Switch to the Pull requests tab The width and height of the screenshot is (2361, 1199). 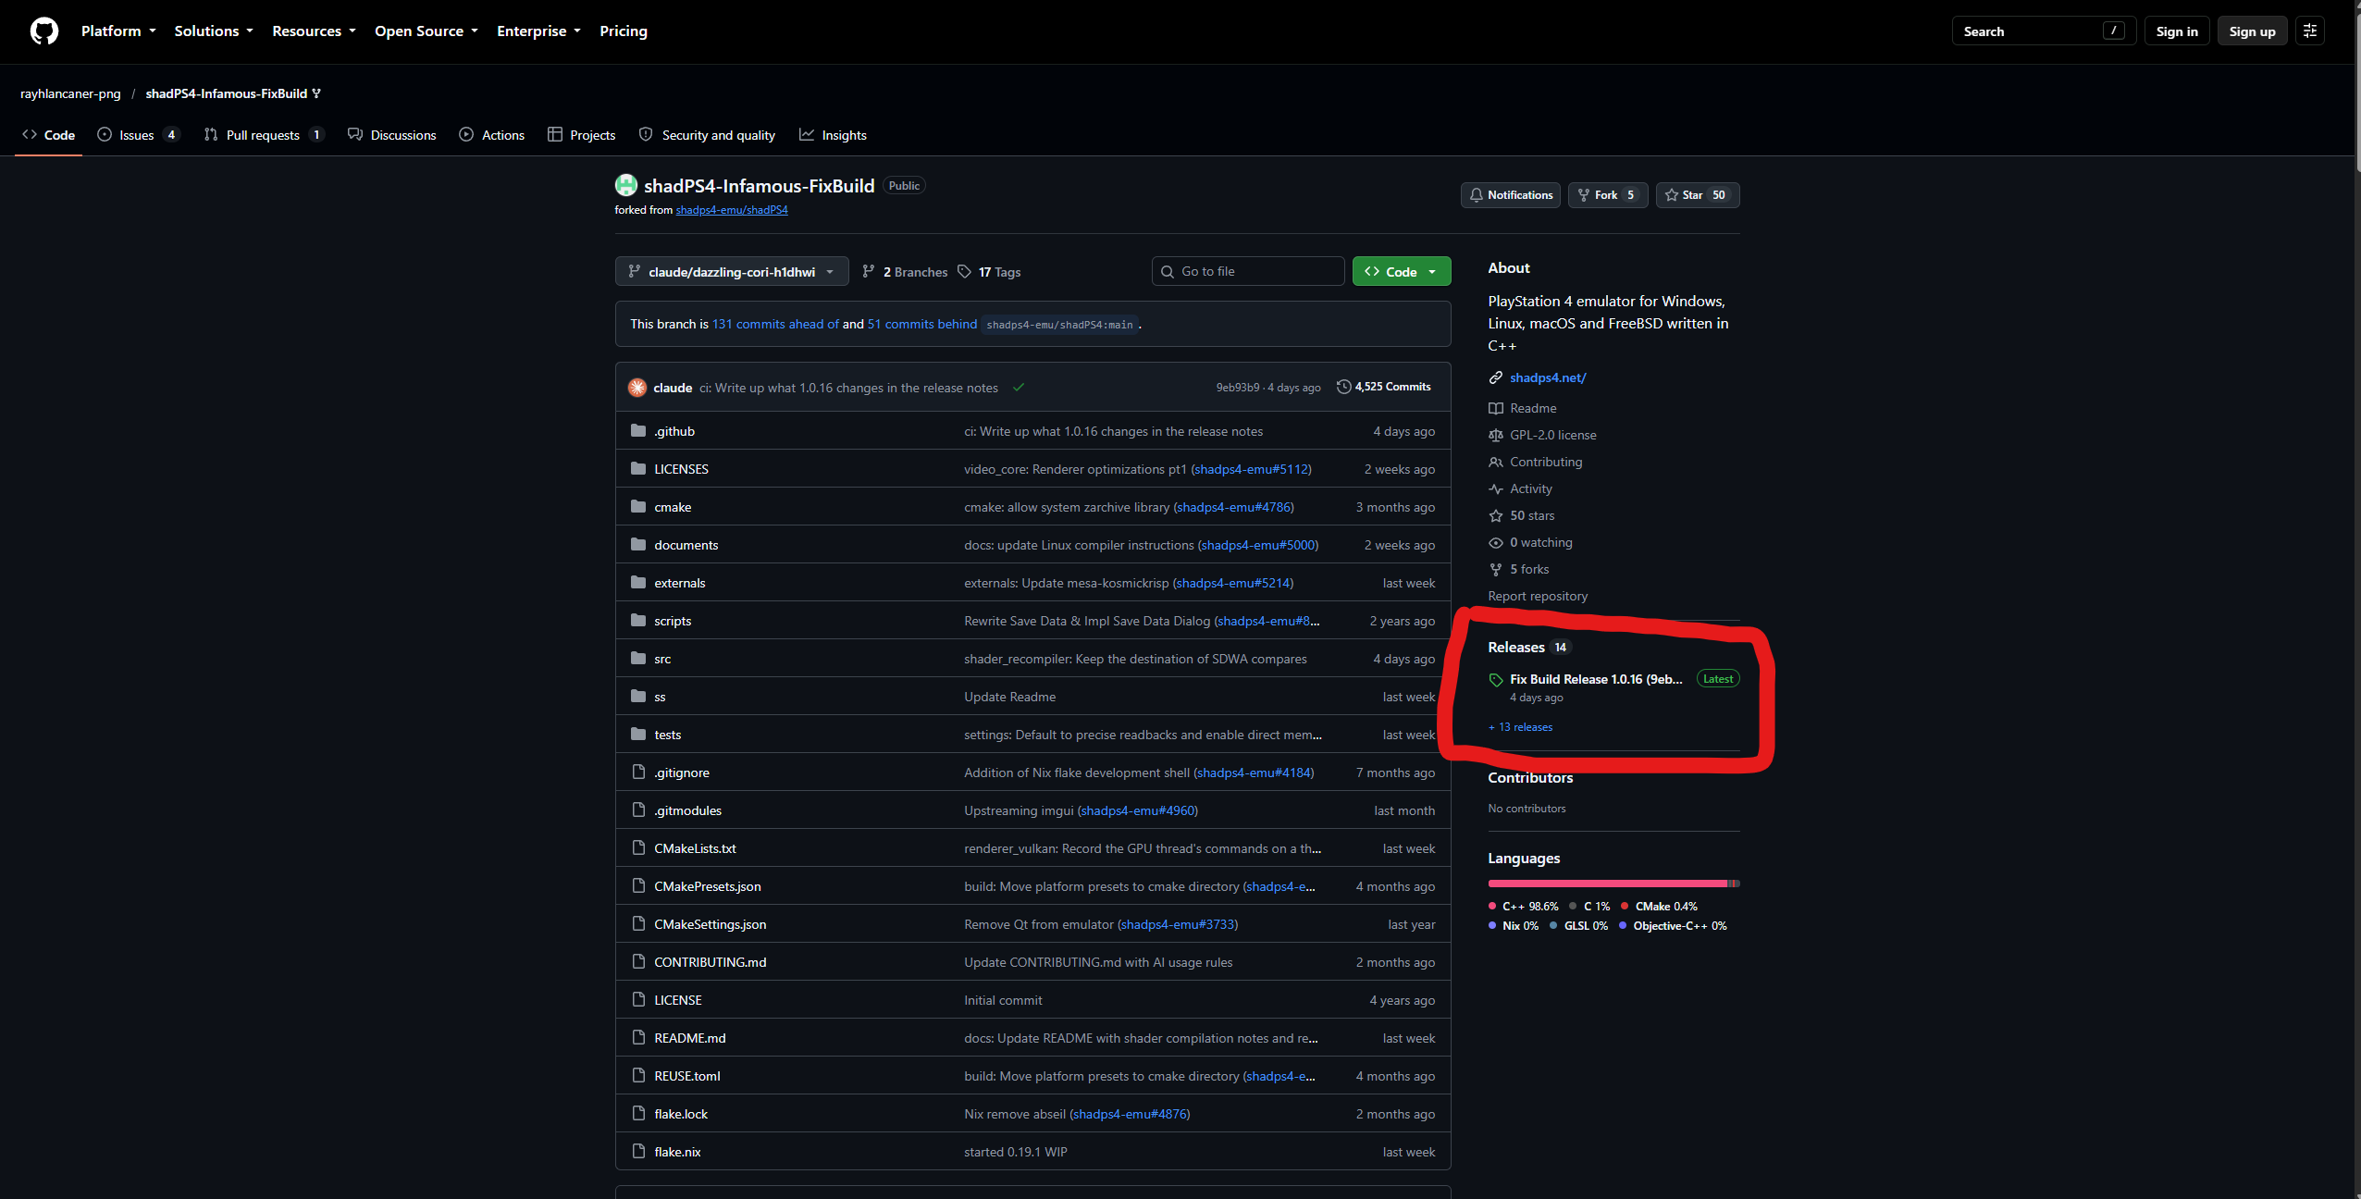pyautogui.click(x=264, y=135)
